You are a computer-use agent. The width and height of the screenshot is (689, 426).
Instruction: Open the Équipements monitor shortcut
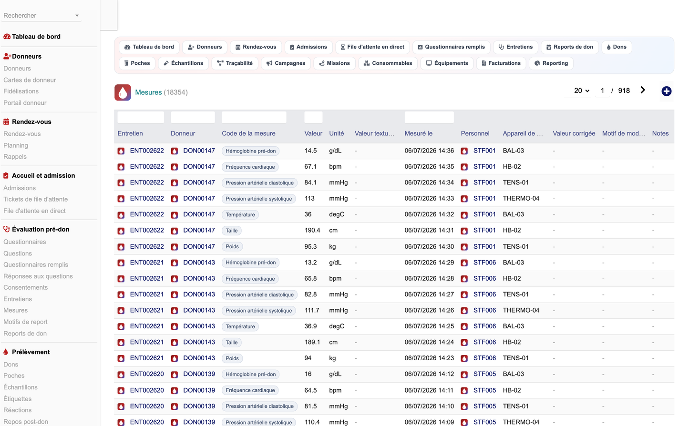tap(447, 63)
